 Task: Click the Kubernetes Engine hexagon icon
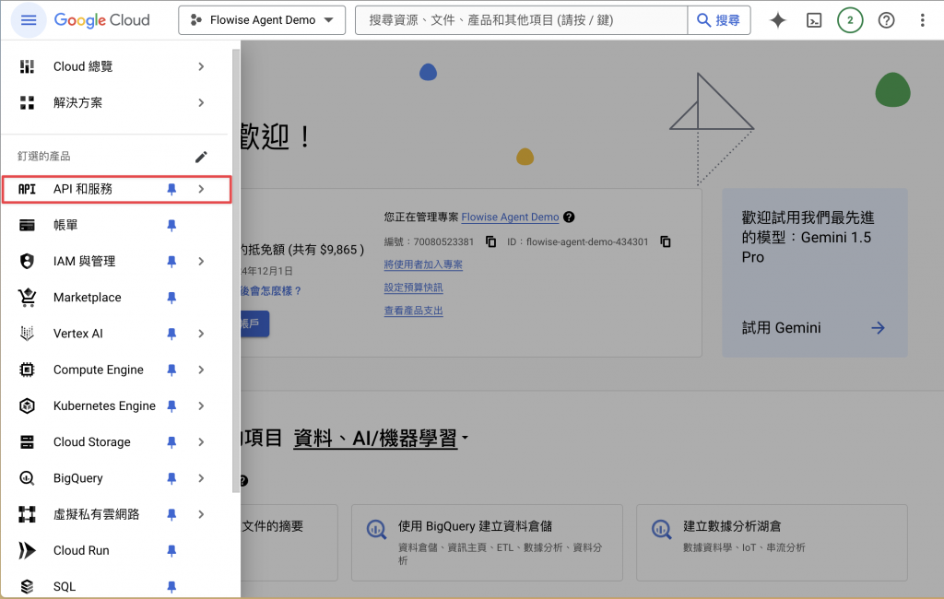[x=27, y=405]
